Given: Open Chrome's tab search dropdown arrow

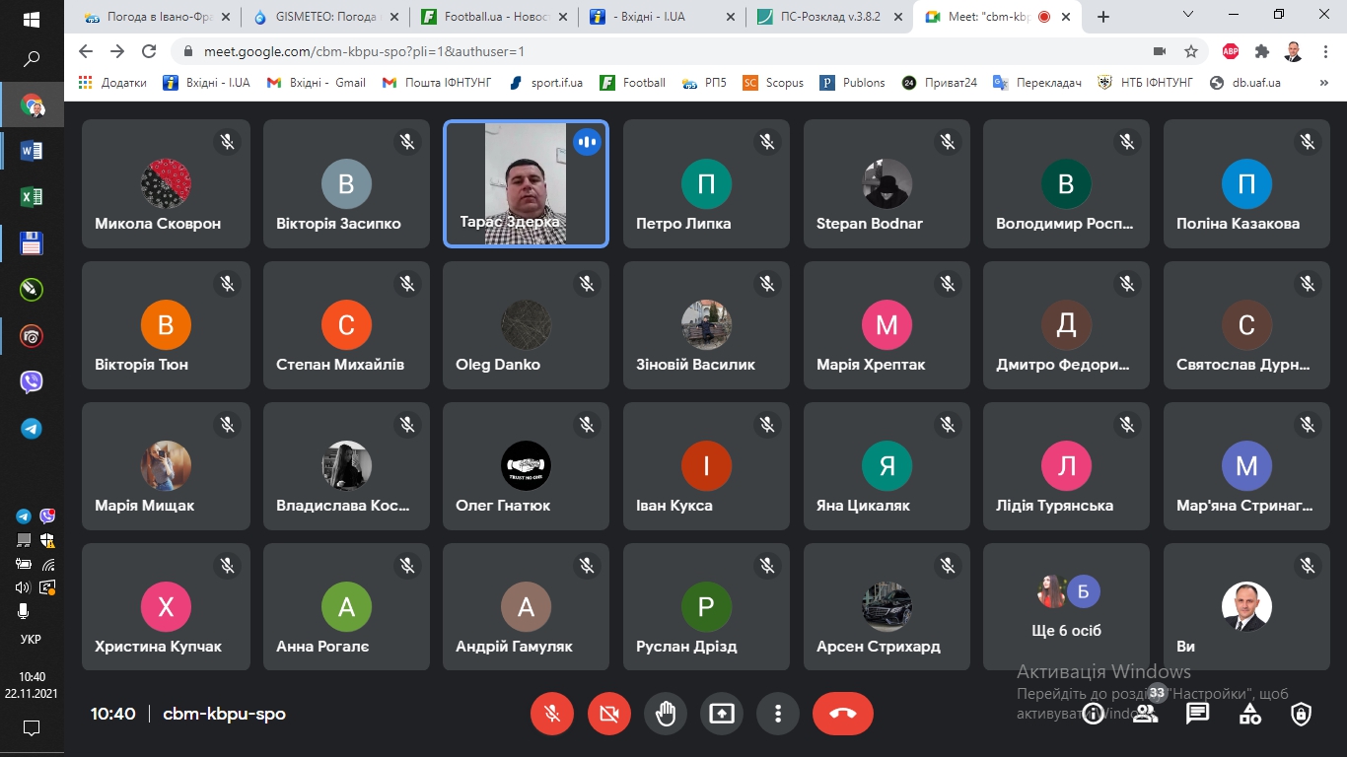Looking at the screenshot, I should (1188, 16).
